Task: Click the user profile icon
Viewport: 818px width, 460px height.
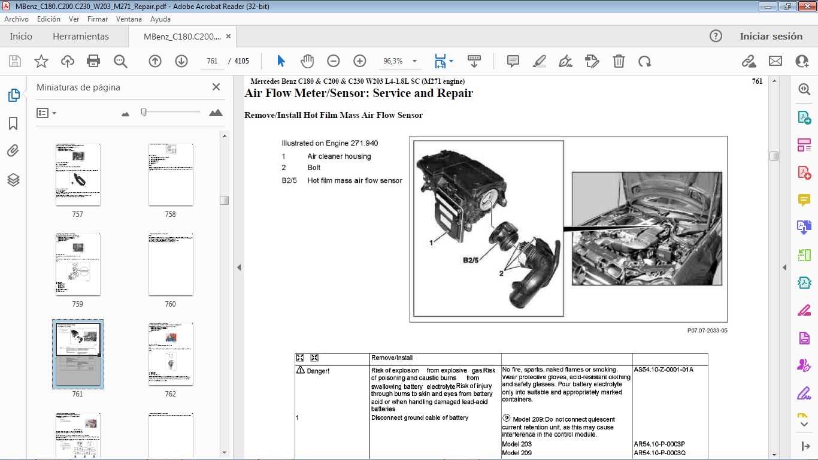Action: point(802,61)
